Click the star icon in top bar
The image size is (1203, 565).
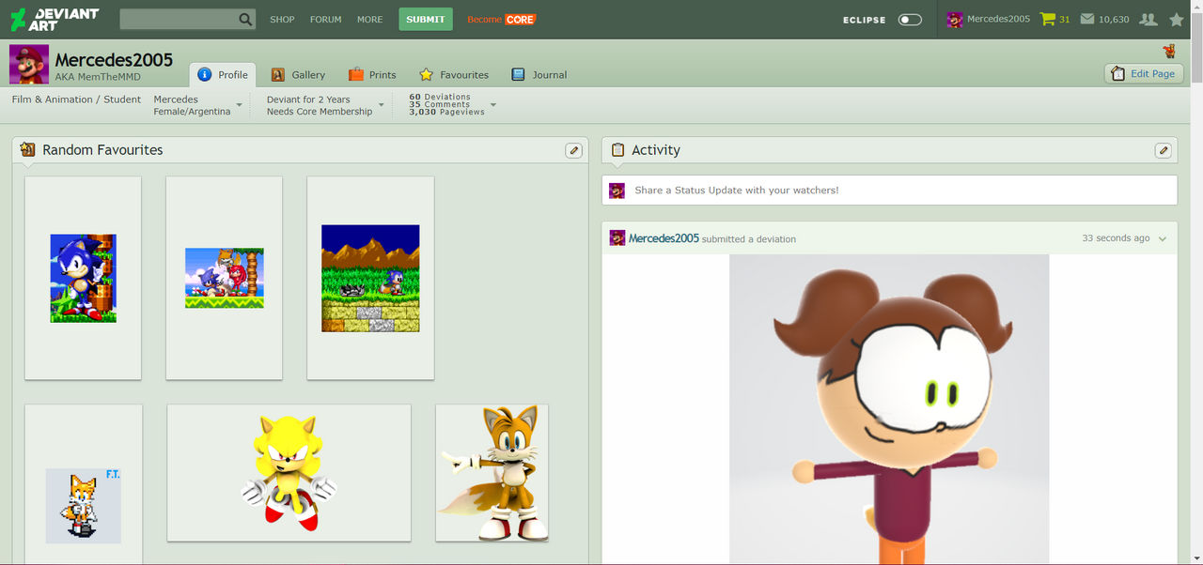1177,19
